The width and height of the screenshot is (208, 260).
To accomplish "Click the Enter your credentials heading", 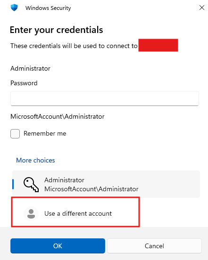I will click(57, 30).
